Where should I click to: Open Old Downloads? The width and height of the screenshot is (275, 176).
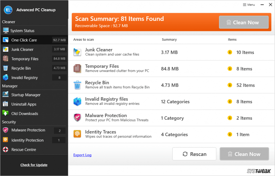[x=34, y=113]
